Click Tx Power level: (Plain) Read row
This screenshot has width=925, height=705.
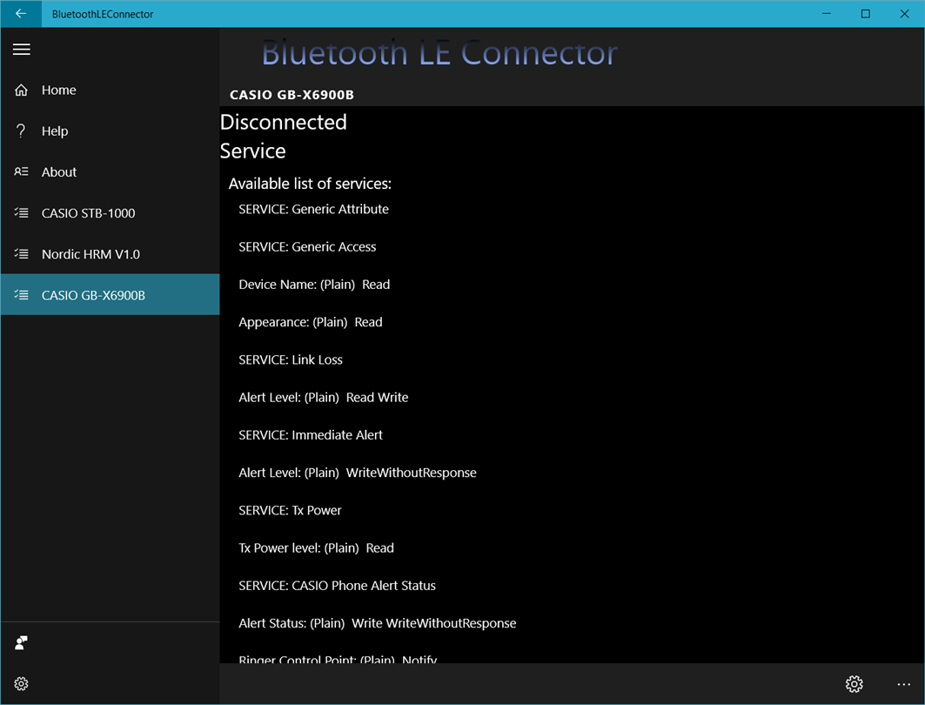tap(316, 548)
